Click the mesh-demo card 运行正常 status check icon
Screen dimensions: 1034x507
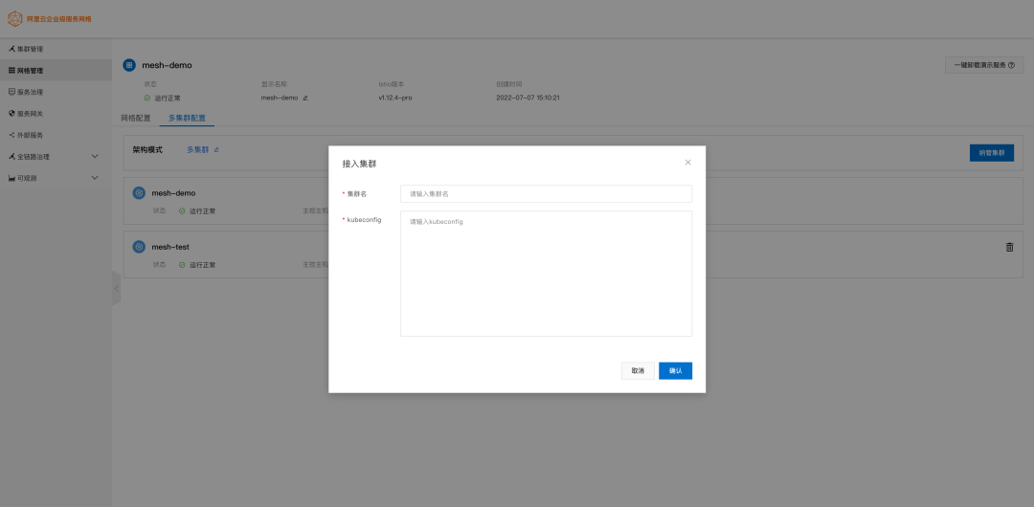tap(182, 211)
